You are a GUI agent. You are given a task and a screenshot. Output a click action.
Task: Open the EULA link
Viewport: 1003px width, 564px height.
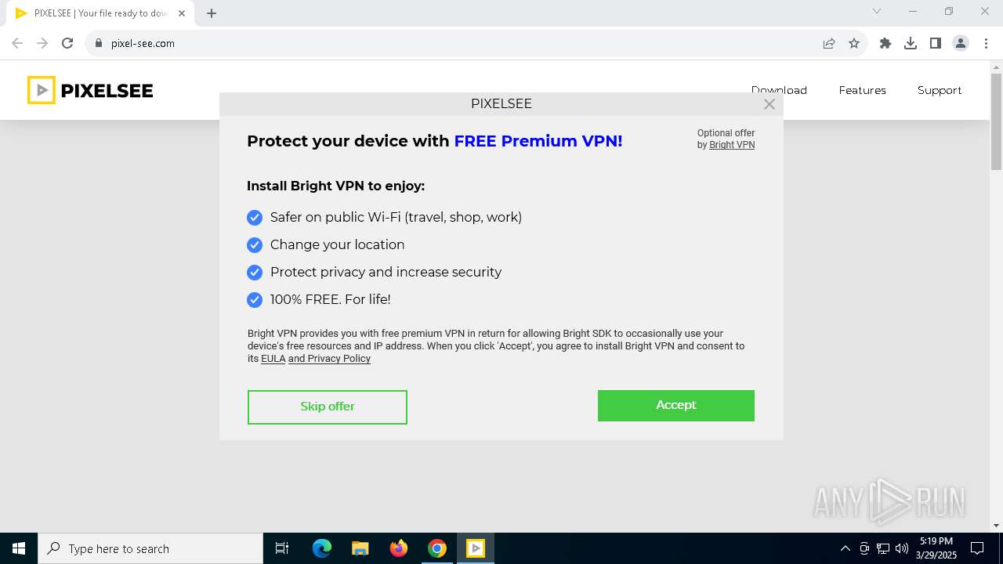pos(273,359)
